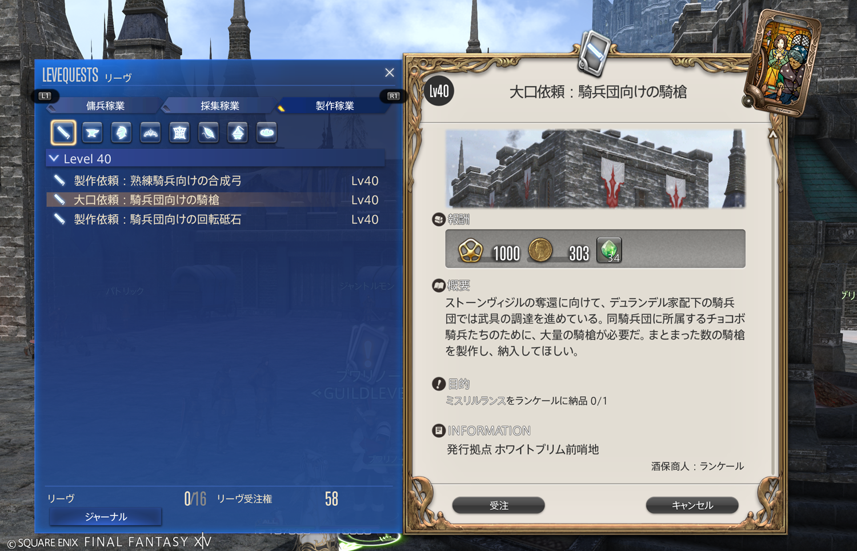This screenshot has width=857, height=551.
Task: Select the Culinarian bread class icon
Action: [267, 132]
